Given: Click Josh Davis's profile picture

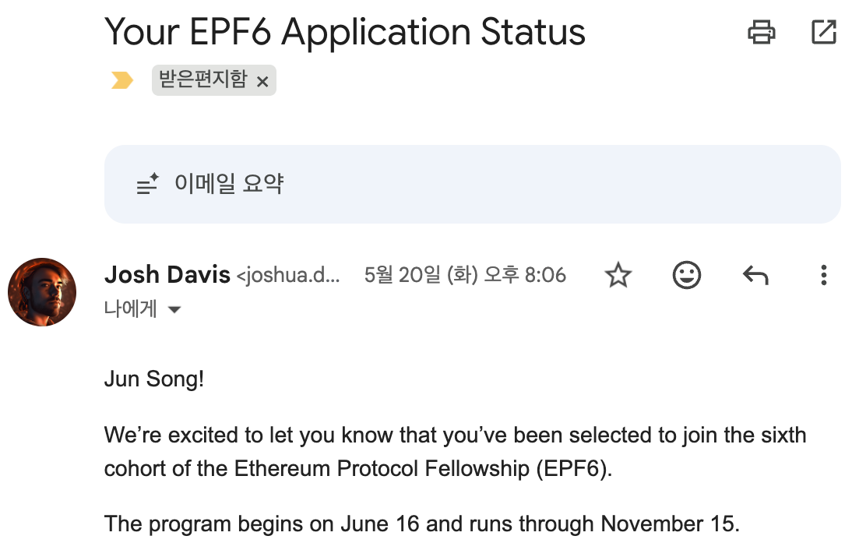Looking at the screenshot, I should coord(42,292).
